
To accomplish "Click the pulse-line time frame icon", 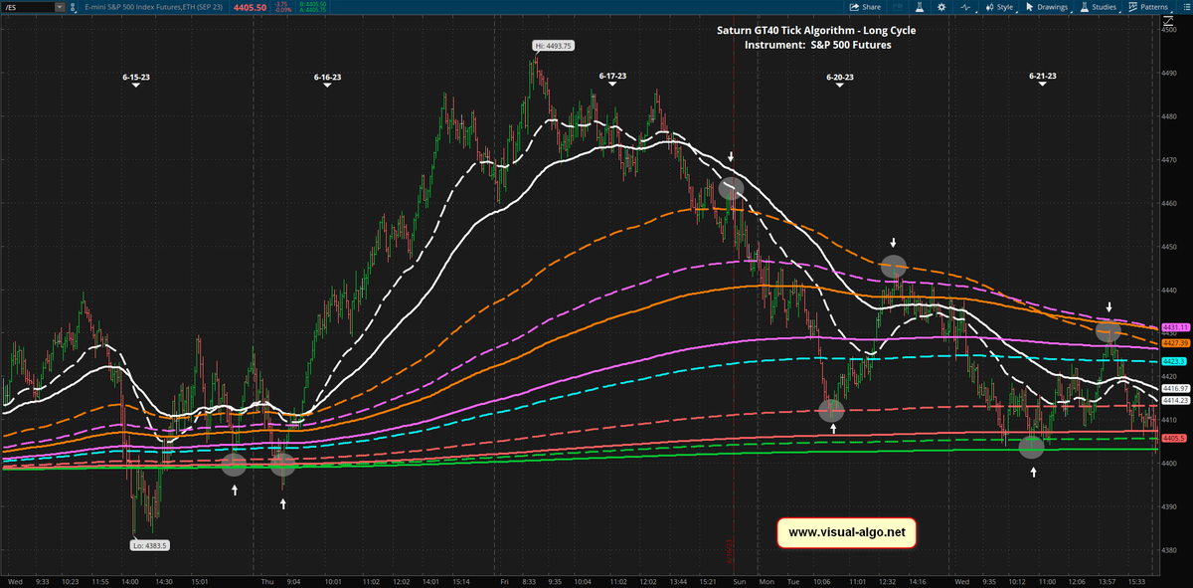I will [965, 7].
